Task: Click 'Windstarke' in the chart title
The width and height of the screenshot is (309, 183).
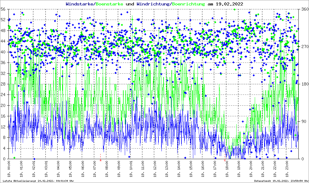Action: (80, 4)
